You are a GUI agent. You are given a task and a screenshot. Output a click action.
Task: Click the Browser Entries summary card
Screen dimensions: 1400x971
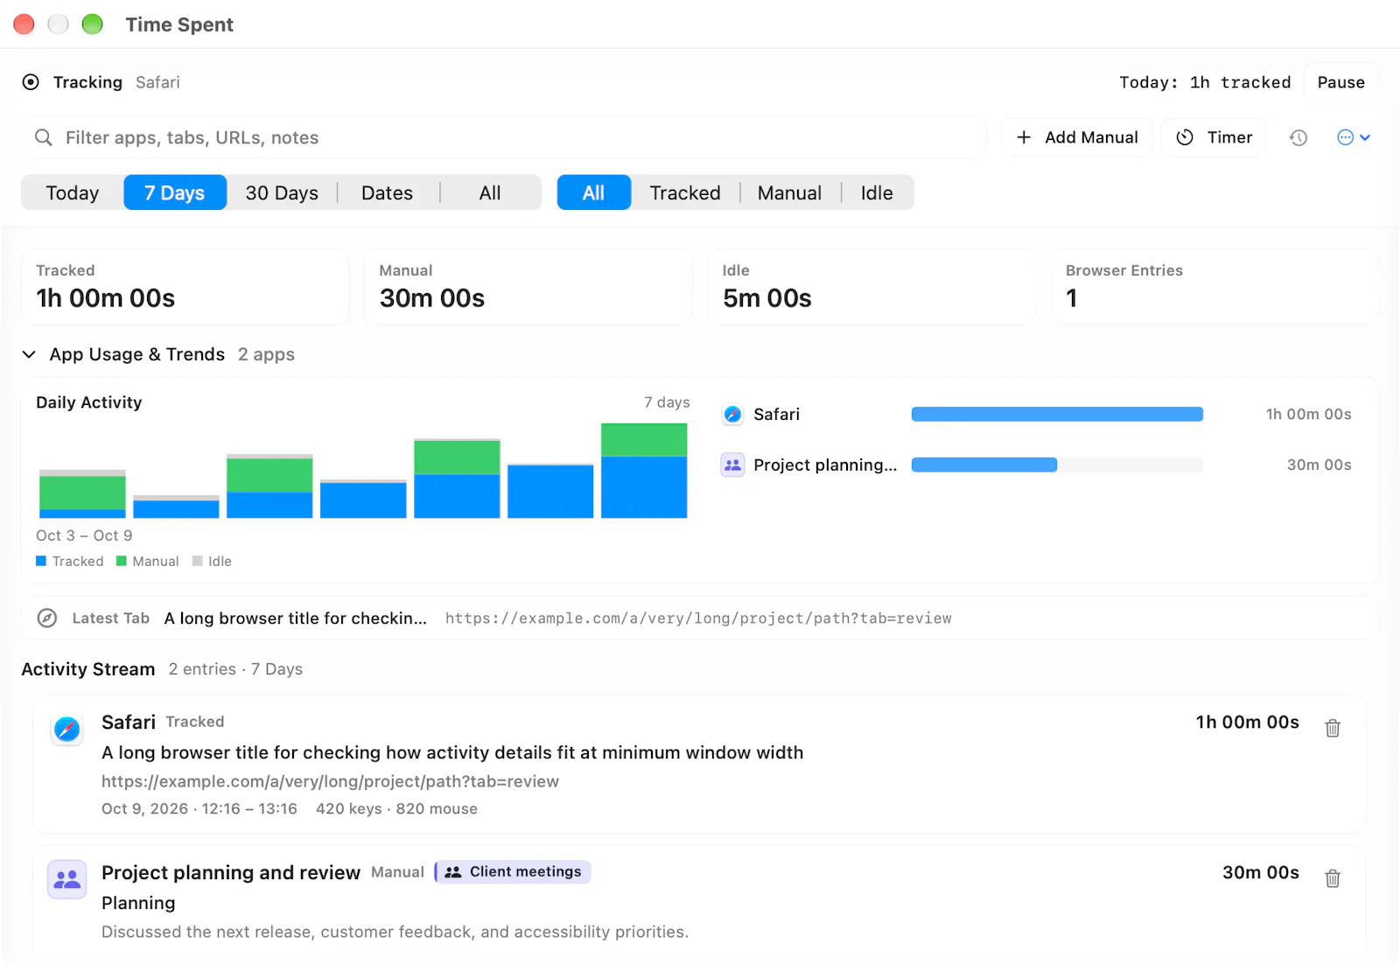point(1215,287)
